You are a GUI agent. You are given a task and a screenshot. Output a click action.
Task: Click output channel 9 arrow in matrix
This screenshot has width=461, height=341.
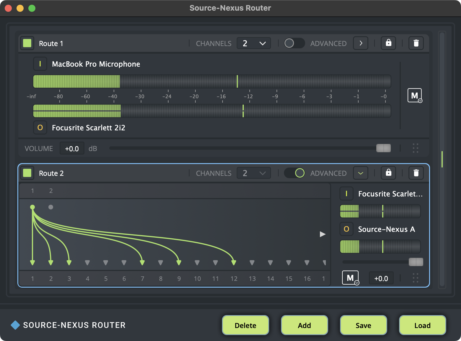(179, 263)
